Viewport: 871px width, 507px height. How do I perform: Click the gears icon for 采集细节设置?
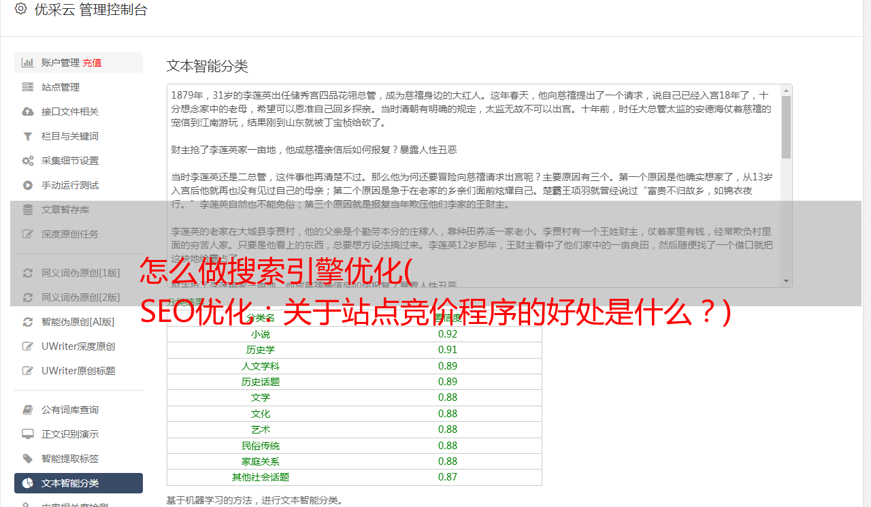(x=28, y=161)
